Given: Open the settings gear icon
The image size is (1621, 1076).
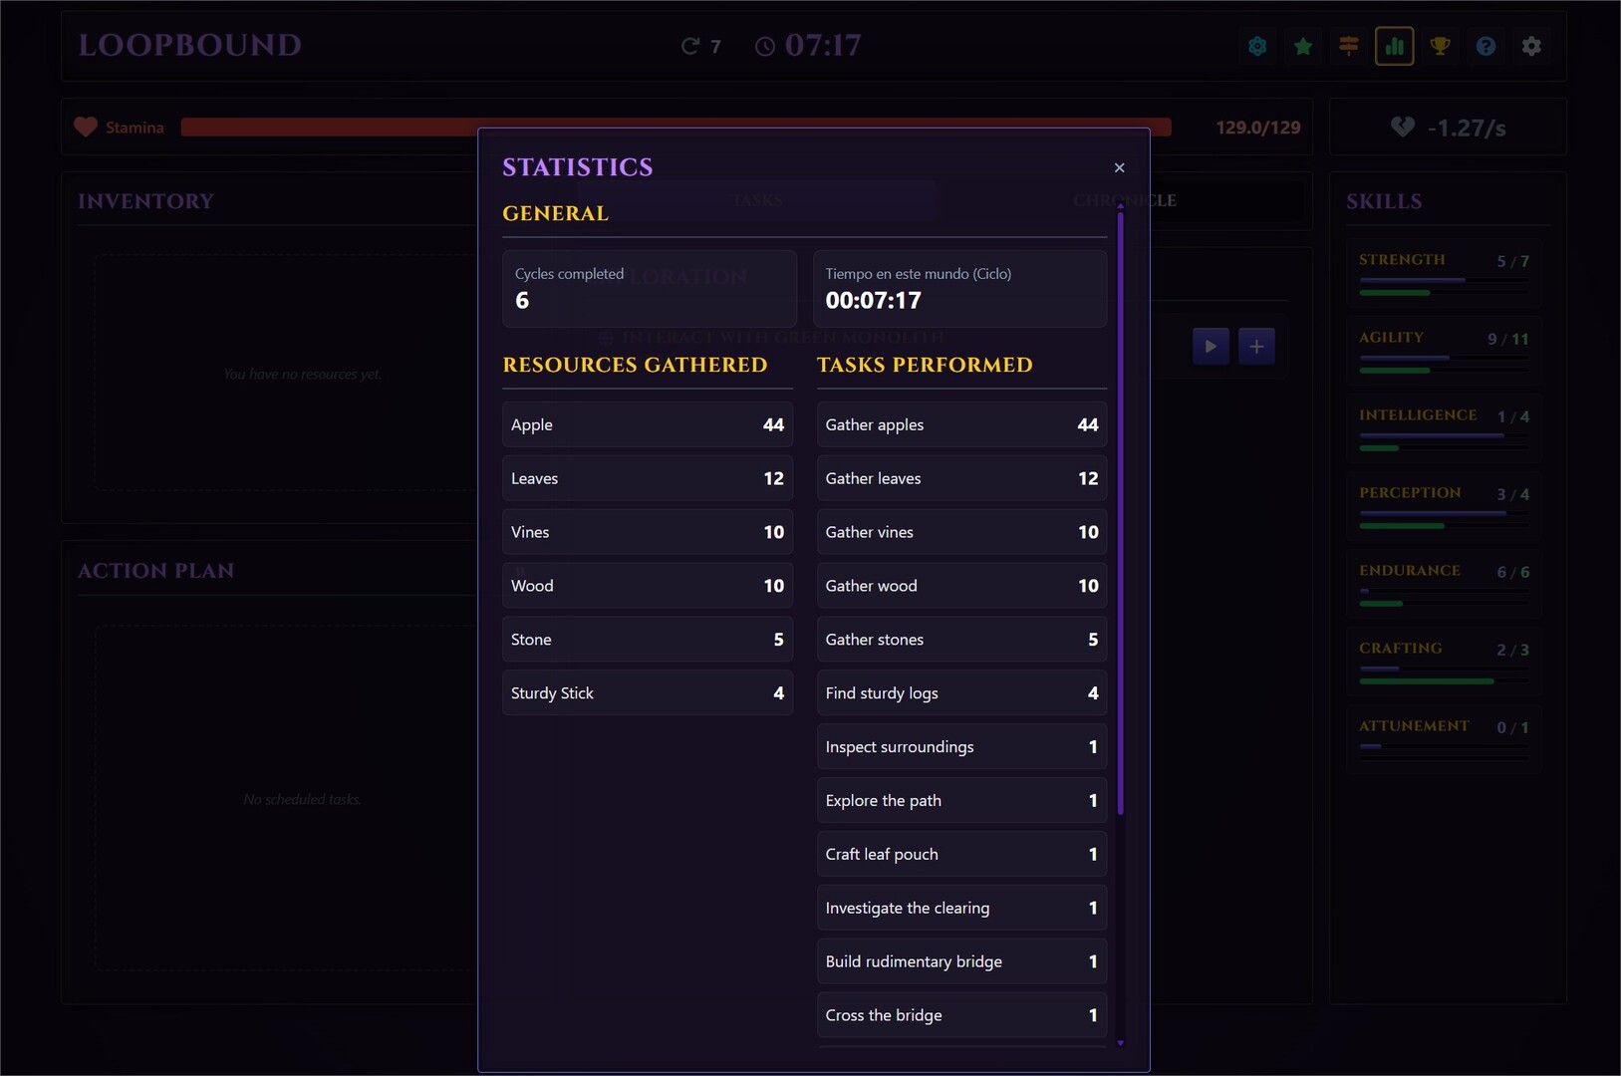Looking at the screenshot, I should click(x=1531, y=46).
